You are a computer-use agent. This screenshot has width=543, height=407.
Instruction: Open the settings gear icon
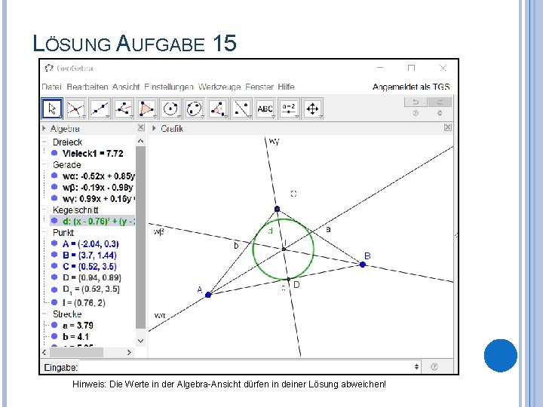coord(440,113)
